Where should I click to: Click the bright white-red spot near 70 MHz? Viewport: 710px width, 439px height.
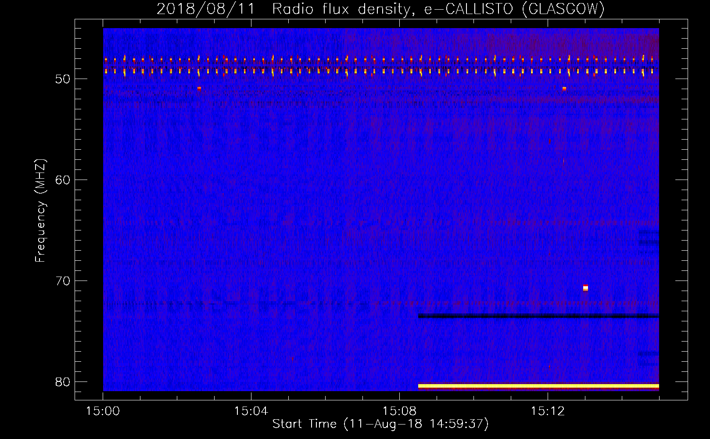click(x=585, y=288)
